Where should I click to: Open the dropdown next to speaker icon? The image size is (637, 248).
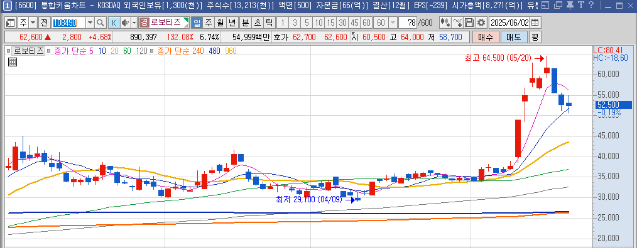point(134,23)
